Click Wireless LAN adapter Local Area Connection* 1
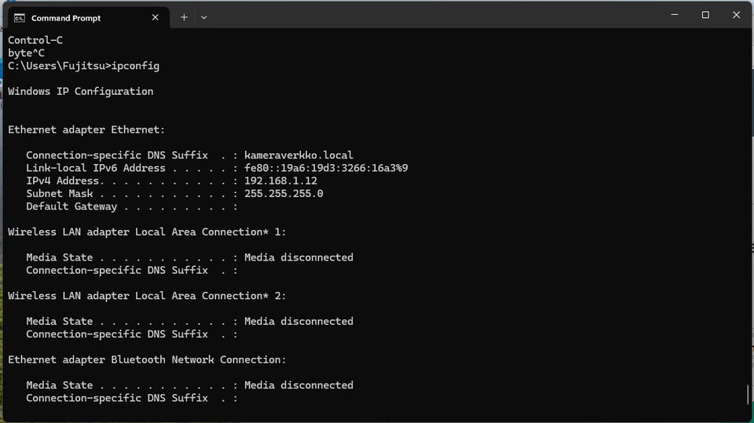 tap(147, 232)
